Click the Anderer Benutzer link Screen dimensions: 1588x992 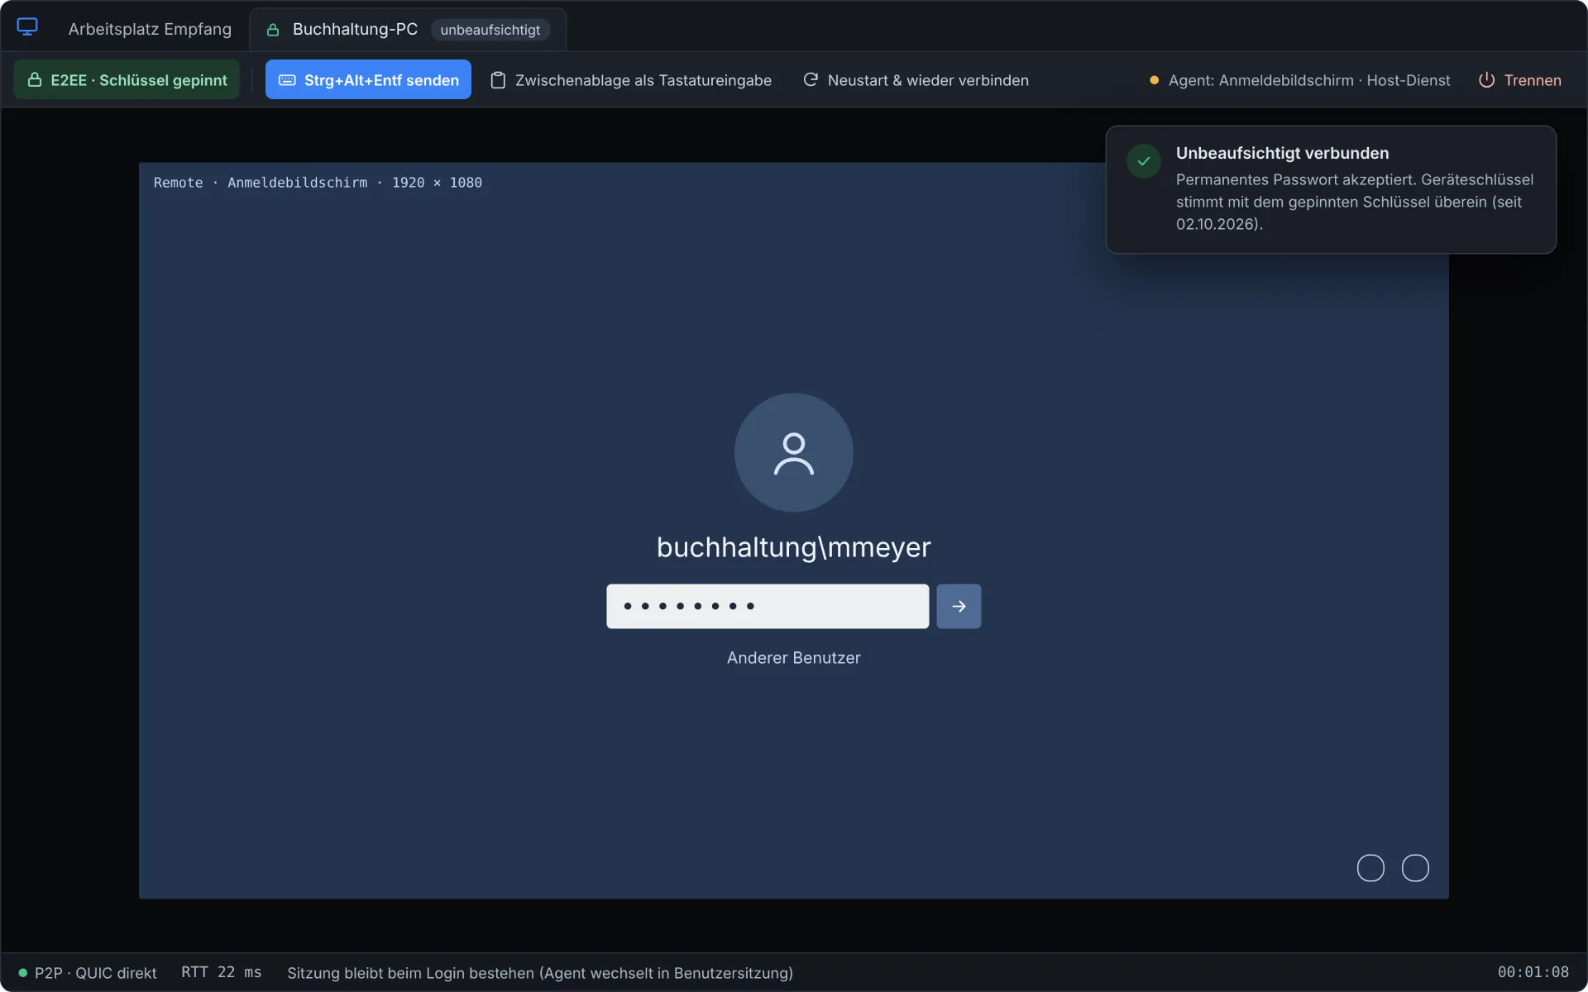click(x=793, y=658)
